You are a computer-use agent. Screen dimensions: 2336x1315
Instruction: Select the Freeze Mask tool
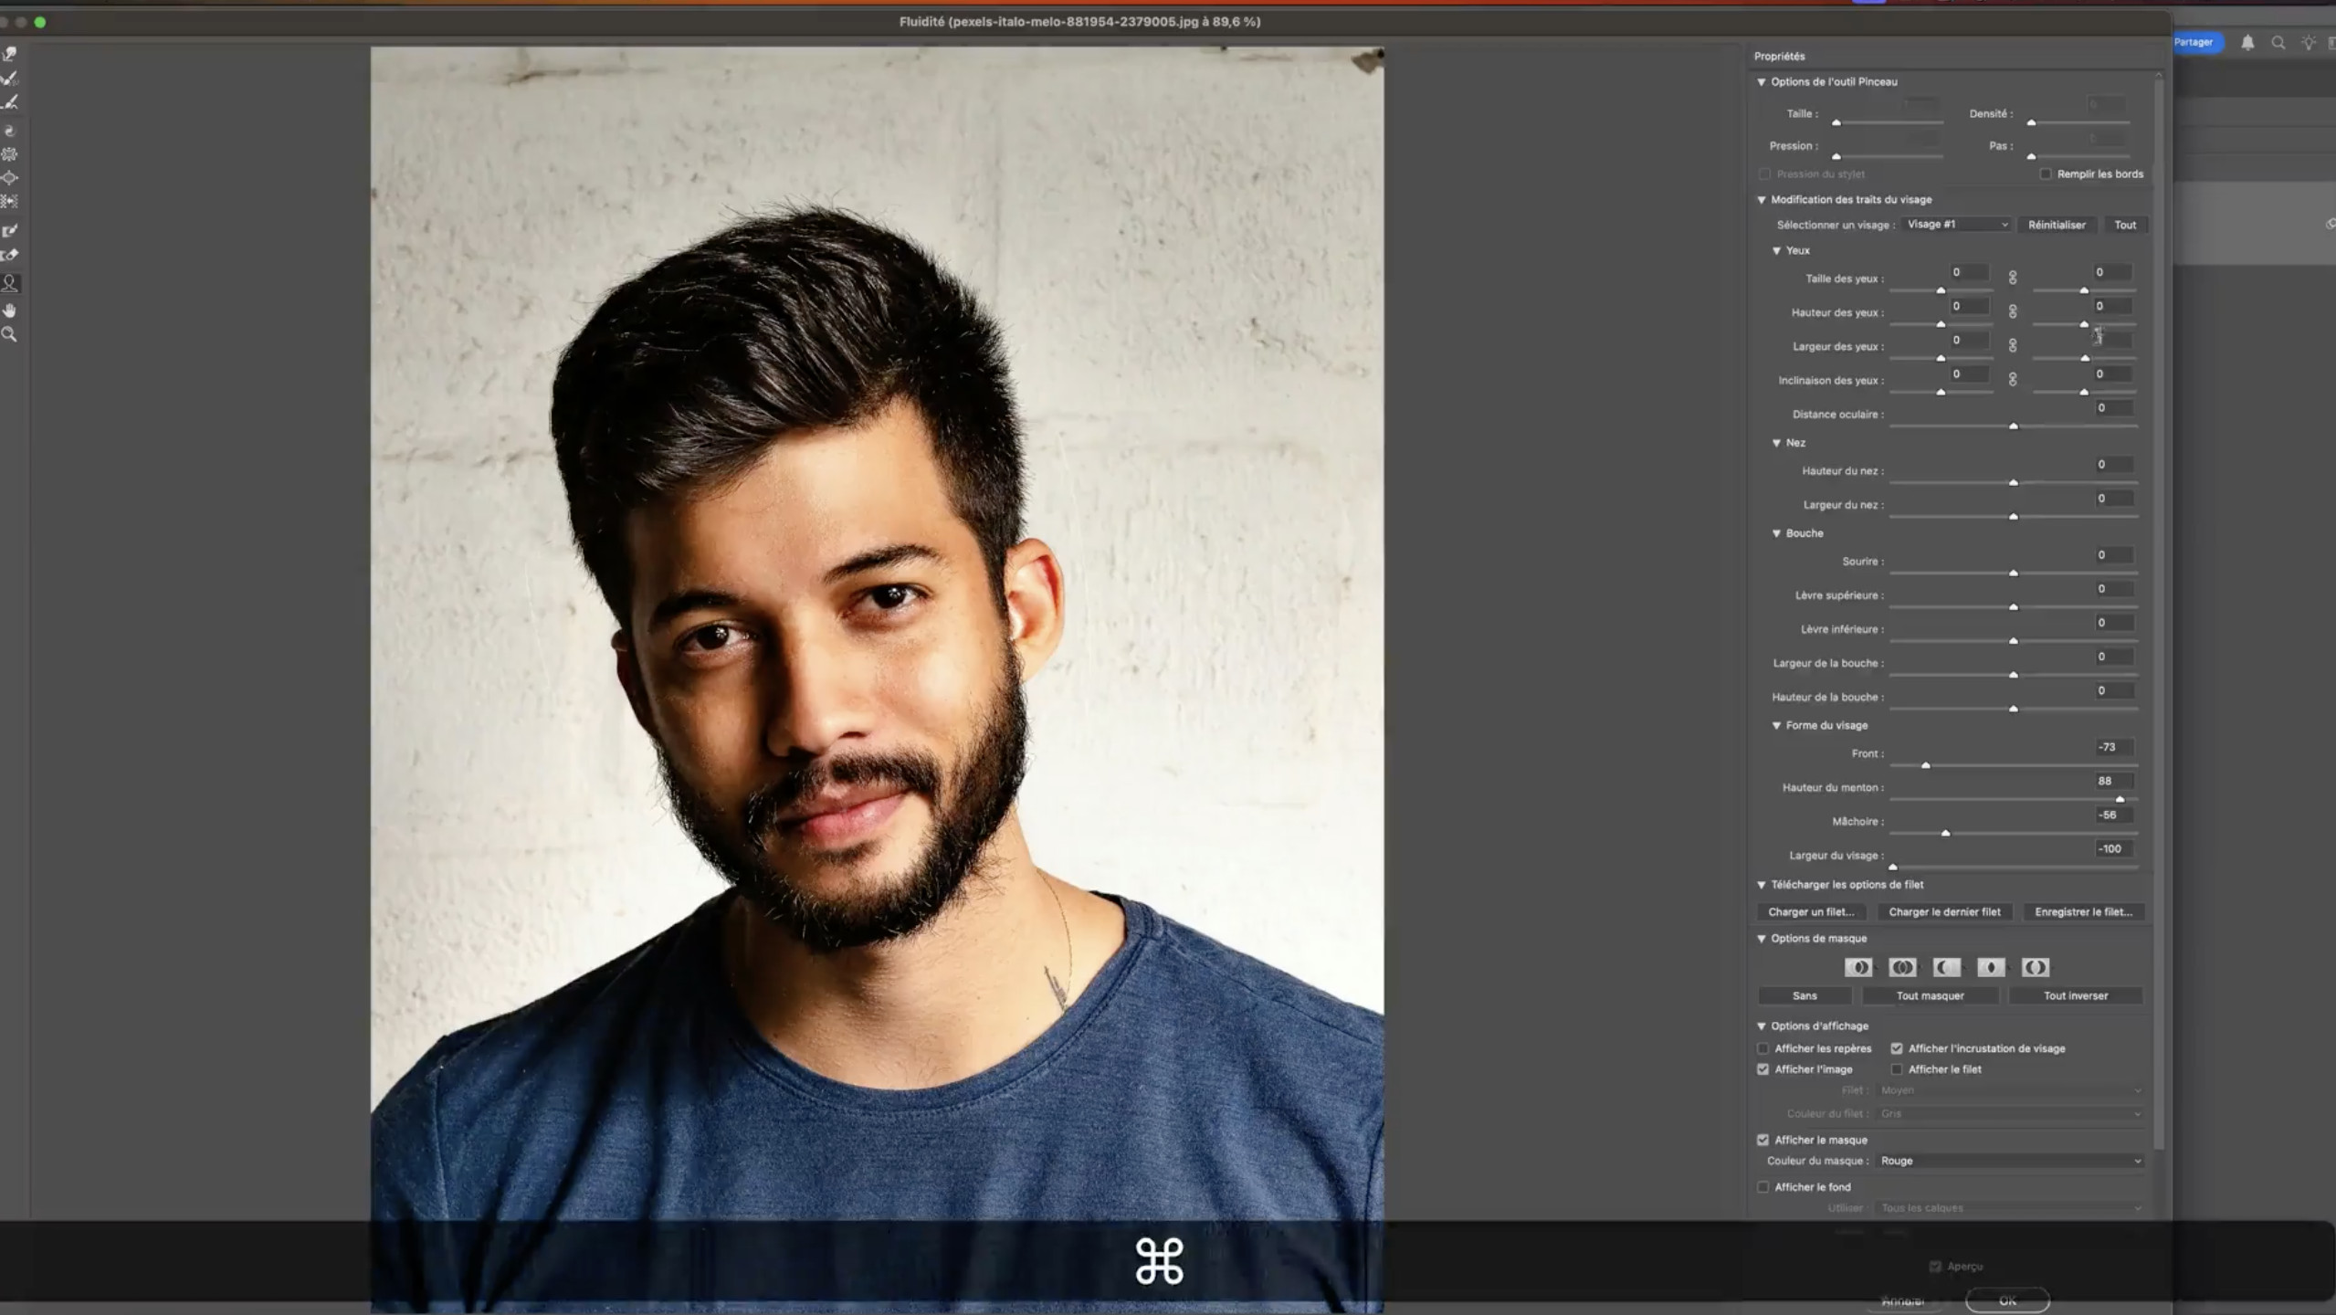pos(10,231)
